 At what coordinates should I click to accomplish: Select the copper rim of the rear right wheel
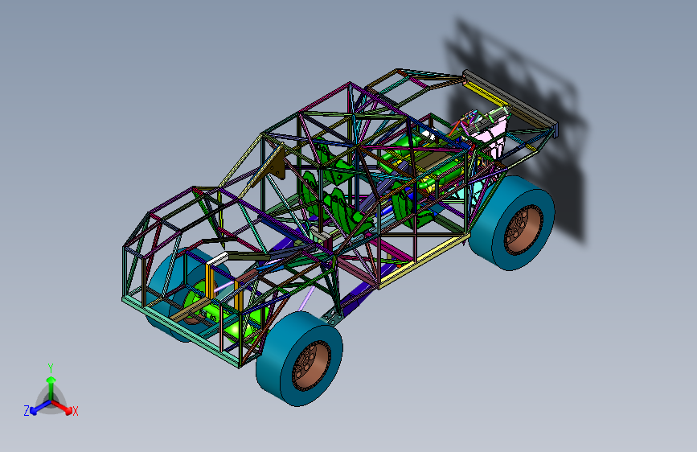coord(523,230)
